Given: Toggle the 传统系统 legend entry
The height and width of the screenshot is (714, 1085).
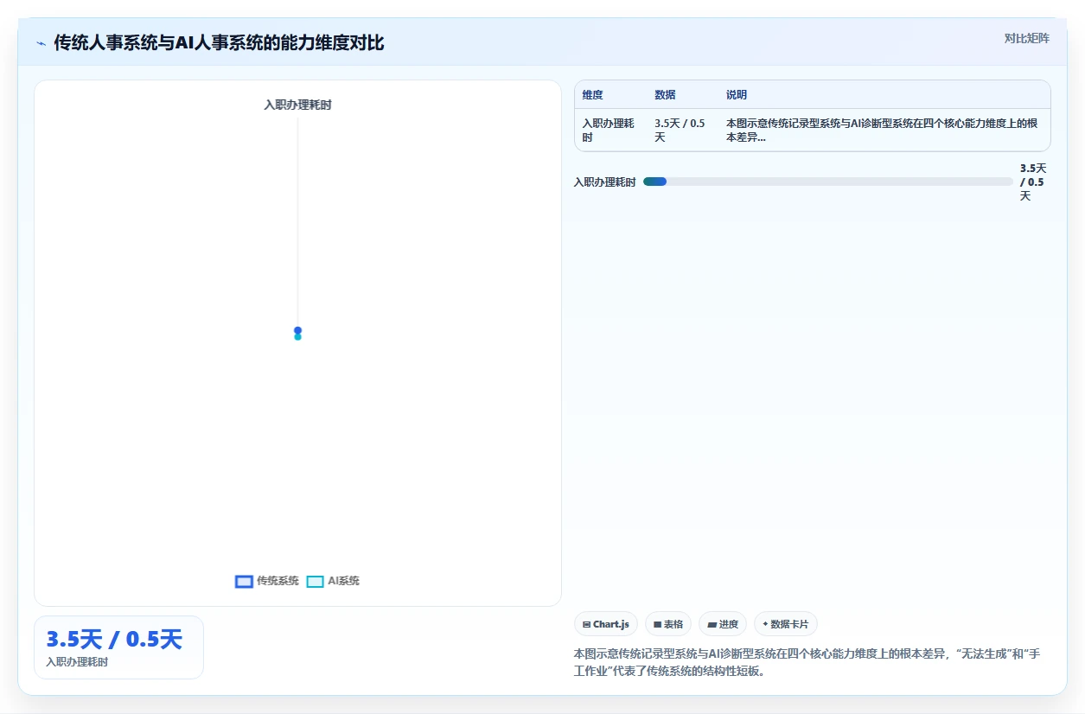Looking at the screenshot, I should (x=267, y=581).
